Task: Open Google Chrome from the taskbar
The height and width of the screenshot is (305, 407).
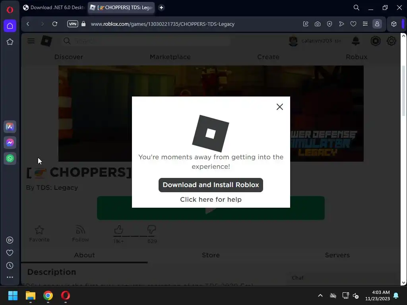Action: pos(48,295)
